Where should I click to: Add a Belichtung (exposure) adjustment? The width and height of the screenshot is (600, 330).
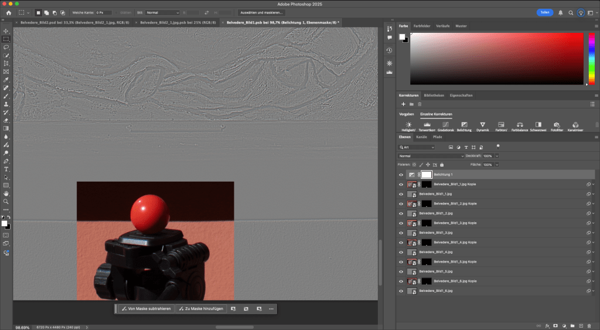[x=463, y=125]
